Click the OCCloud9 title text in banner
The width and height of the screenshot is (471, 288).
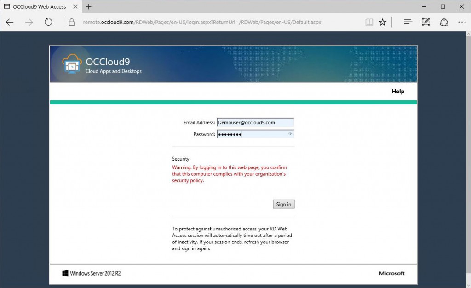108,62
